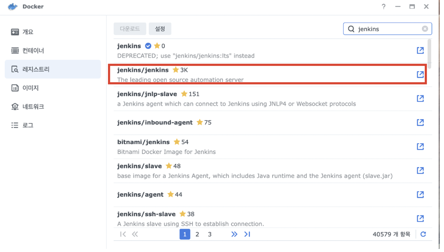Go to previous page of results
The image size is (444, 252).
pos(135,234)
